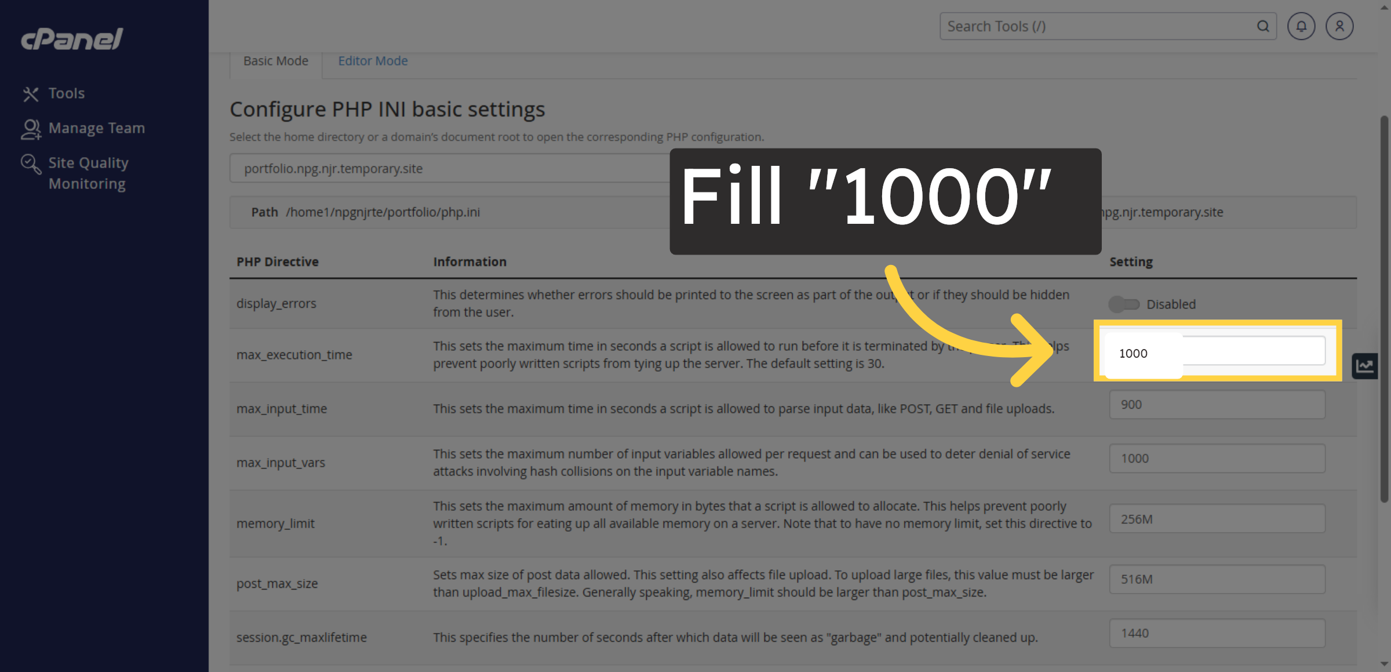This screenshot has height=672, width=1391.
Task: Click the search magnifier icon
Action: (1263, 27)
